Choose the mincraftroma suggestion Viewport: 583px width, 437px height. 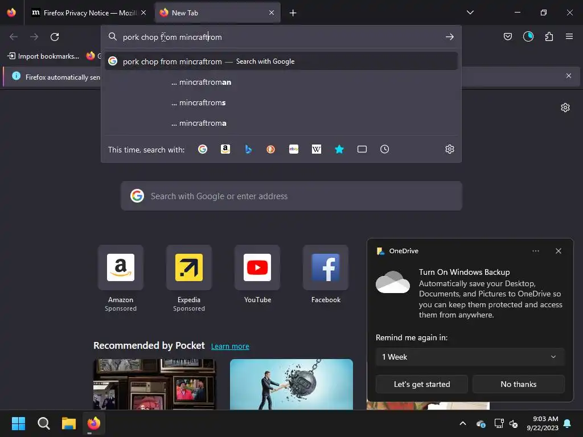pyautogui.click(x=281, y=123)
